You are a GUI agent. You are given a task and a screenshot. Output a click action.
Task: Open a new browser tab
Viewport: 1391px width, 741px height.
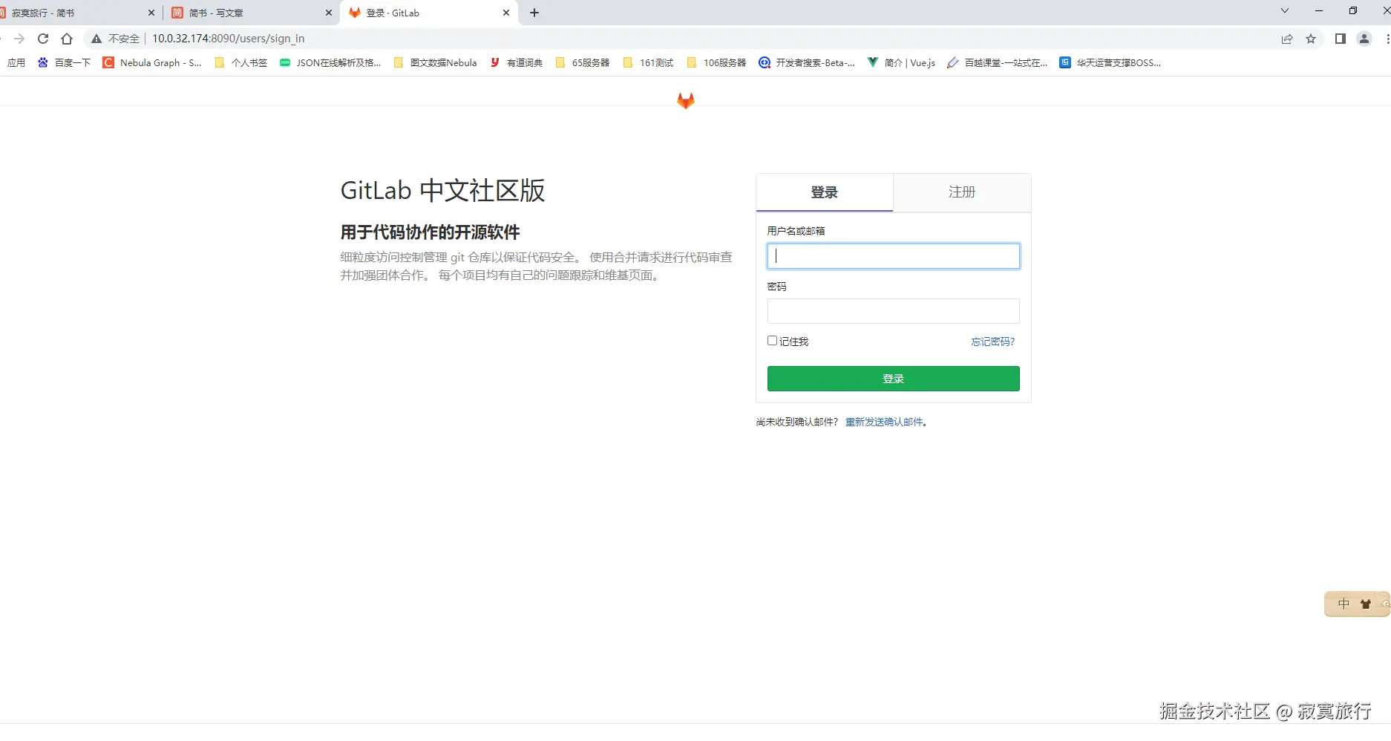[x=534, y=13]
